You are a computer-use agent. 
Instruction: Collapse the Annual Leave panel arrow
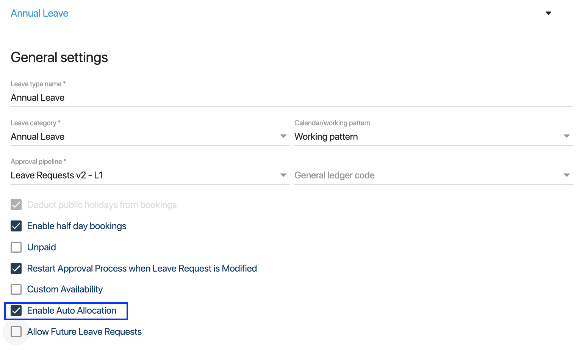(x=548, y=13)
